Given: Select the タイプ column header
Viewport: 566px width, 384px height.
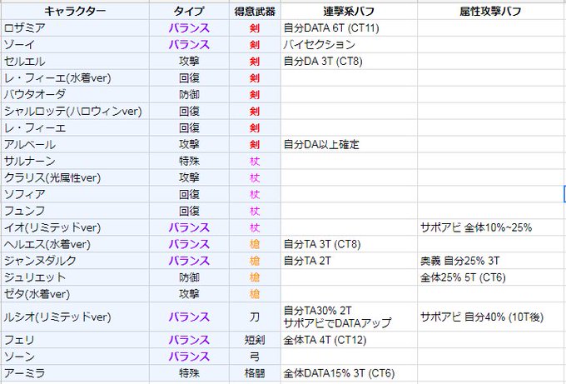Looking at the screenshot, I should point(189,11).
